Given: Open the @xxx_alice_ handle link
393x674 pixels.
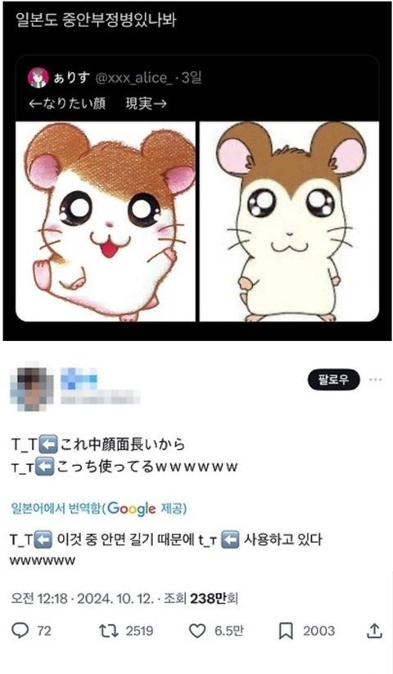Looking at the screenshot, I should [x=133, y=78].
